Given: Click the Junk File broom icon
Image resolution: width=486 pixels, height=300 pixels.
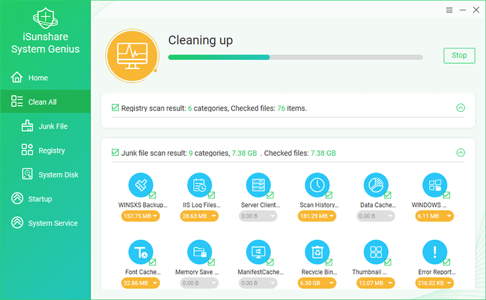Looking at the screenshot, I should (x=27, y=126).
